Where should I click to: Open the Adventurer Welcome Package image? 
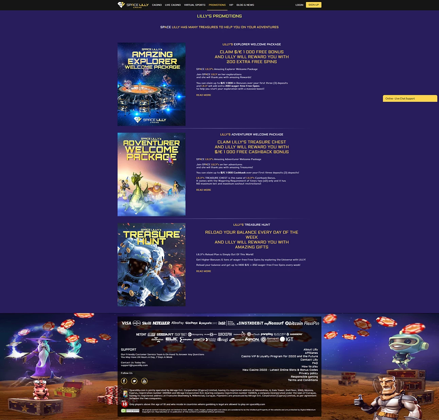[152, 174]
